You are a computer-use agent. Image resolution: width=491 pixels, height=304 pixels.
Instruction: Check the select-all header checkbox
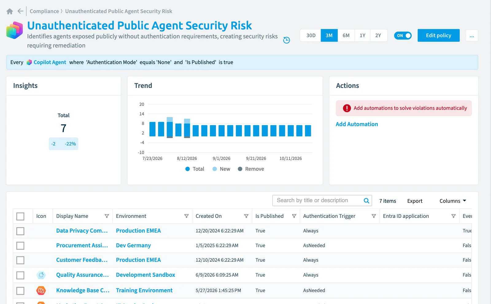pyautogui.click(x=20, y=216)
